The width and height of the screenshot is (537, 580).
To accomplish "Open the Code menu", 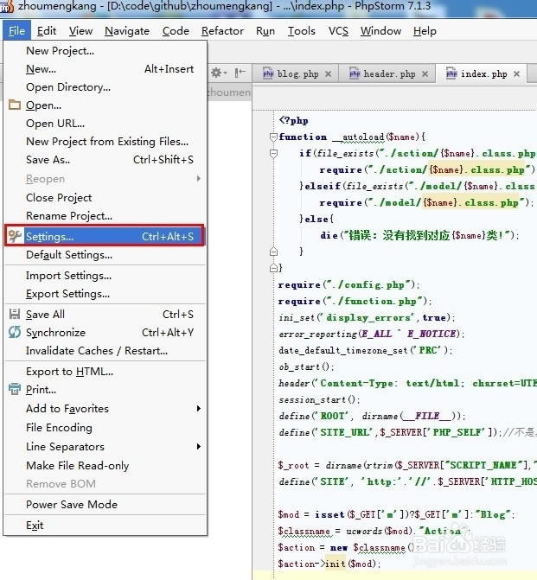I will 176,31.
